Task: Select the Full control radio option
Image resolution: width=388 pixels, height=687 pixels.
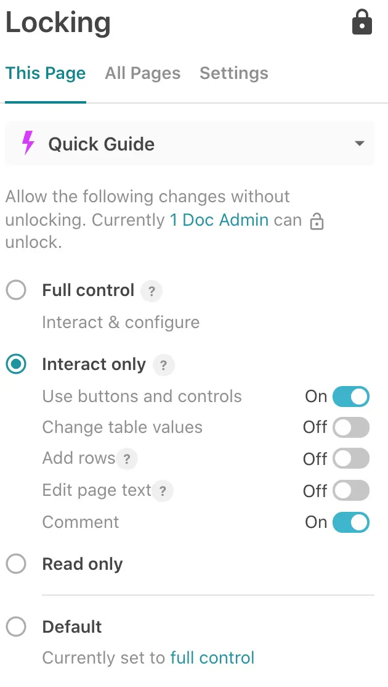Action: [x=16, y=290]
